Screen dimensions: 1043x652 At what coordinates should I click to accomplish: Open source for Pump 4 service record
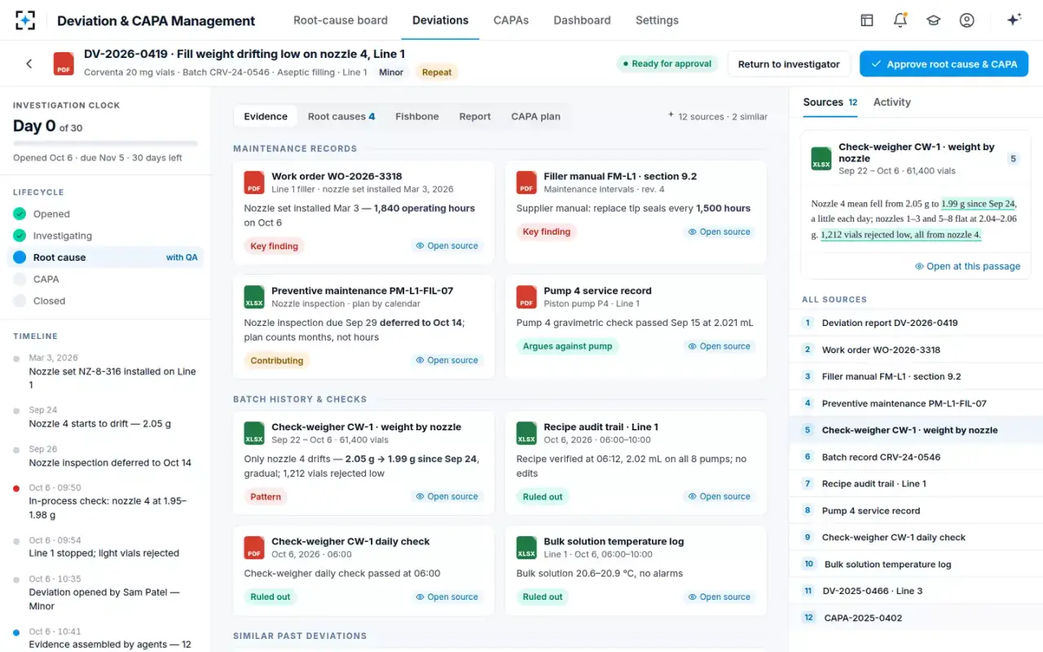coord(719,346)
